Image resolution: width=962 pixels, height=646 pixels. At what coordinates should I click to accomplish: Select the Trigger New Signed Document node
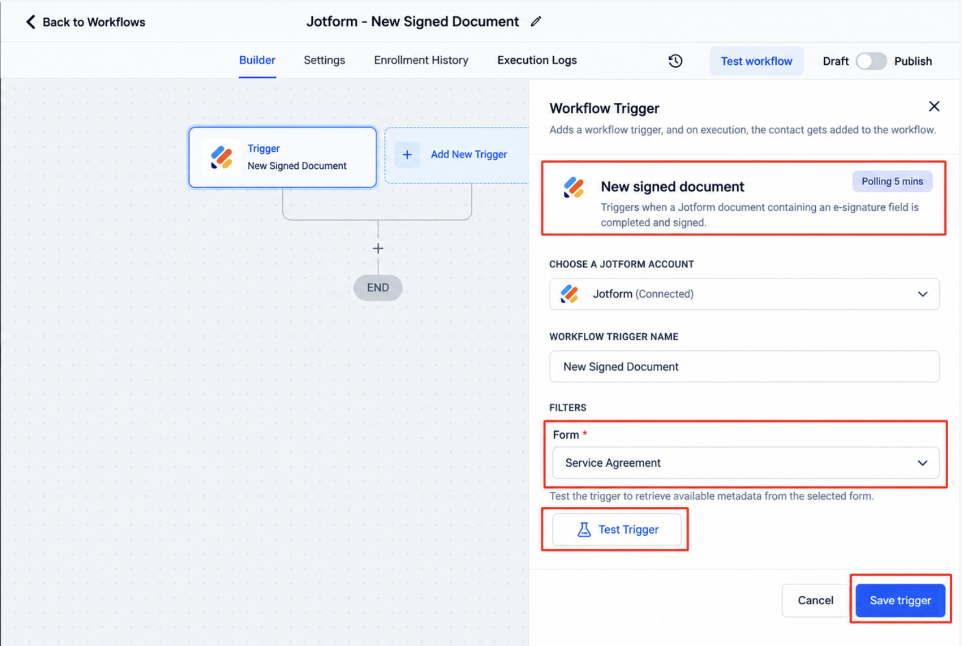click(283, 157)
